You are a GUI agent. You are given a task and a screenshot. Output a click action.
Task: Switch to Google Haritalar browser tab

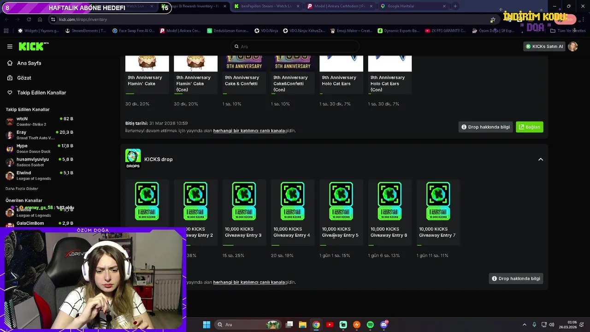pyautogui.click(x=413, y=6)
